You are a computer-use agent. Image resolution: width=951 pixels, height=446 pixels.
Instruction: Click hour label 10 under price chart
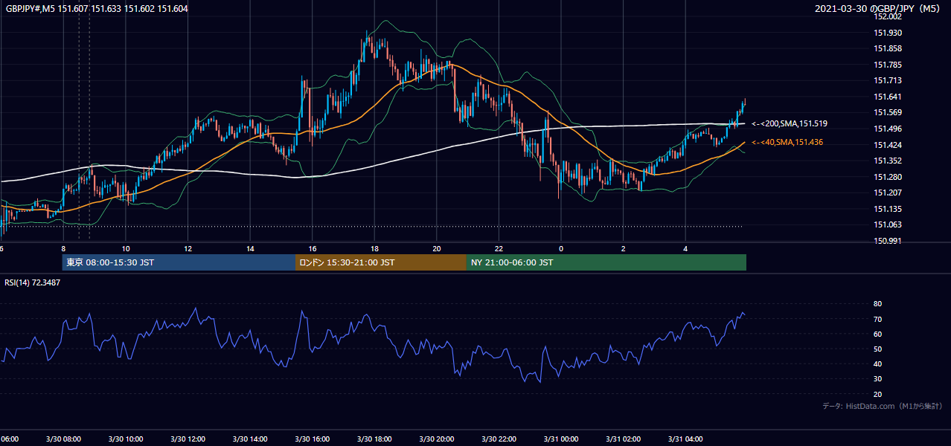pyautogui.click(x=126, y=248)
